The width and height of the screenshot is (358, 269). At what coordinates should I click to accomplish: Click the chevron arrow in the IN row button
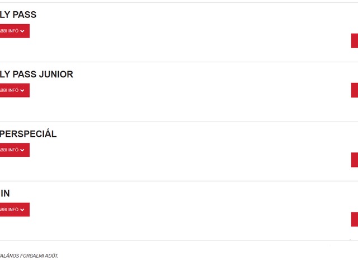tap(22, 210)
